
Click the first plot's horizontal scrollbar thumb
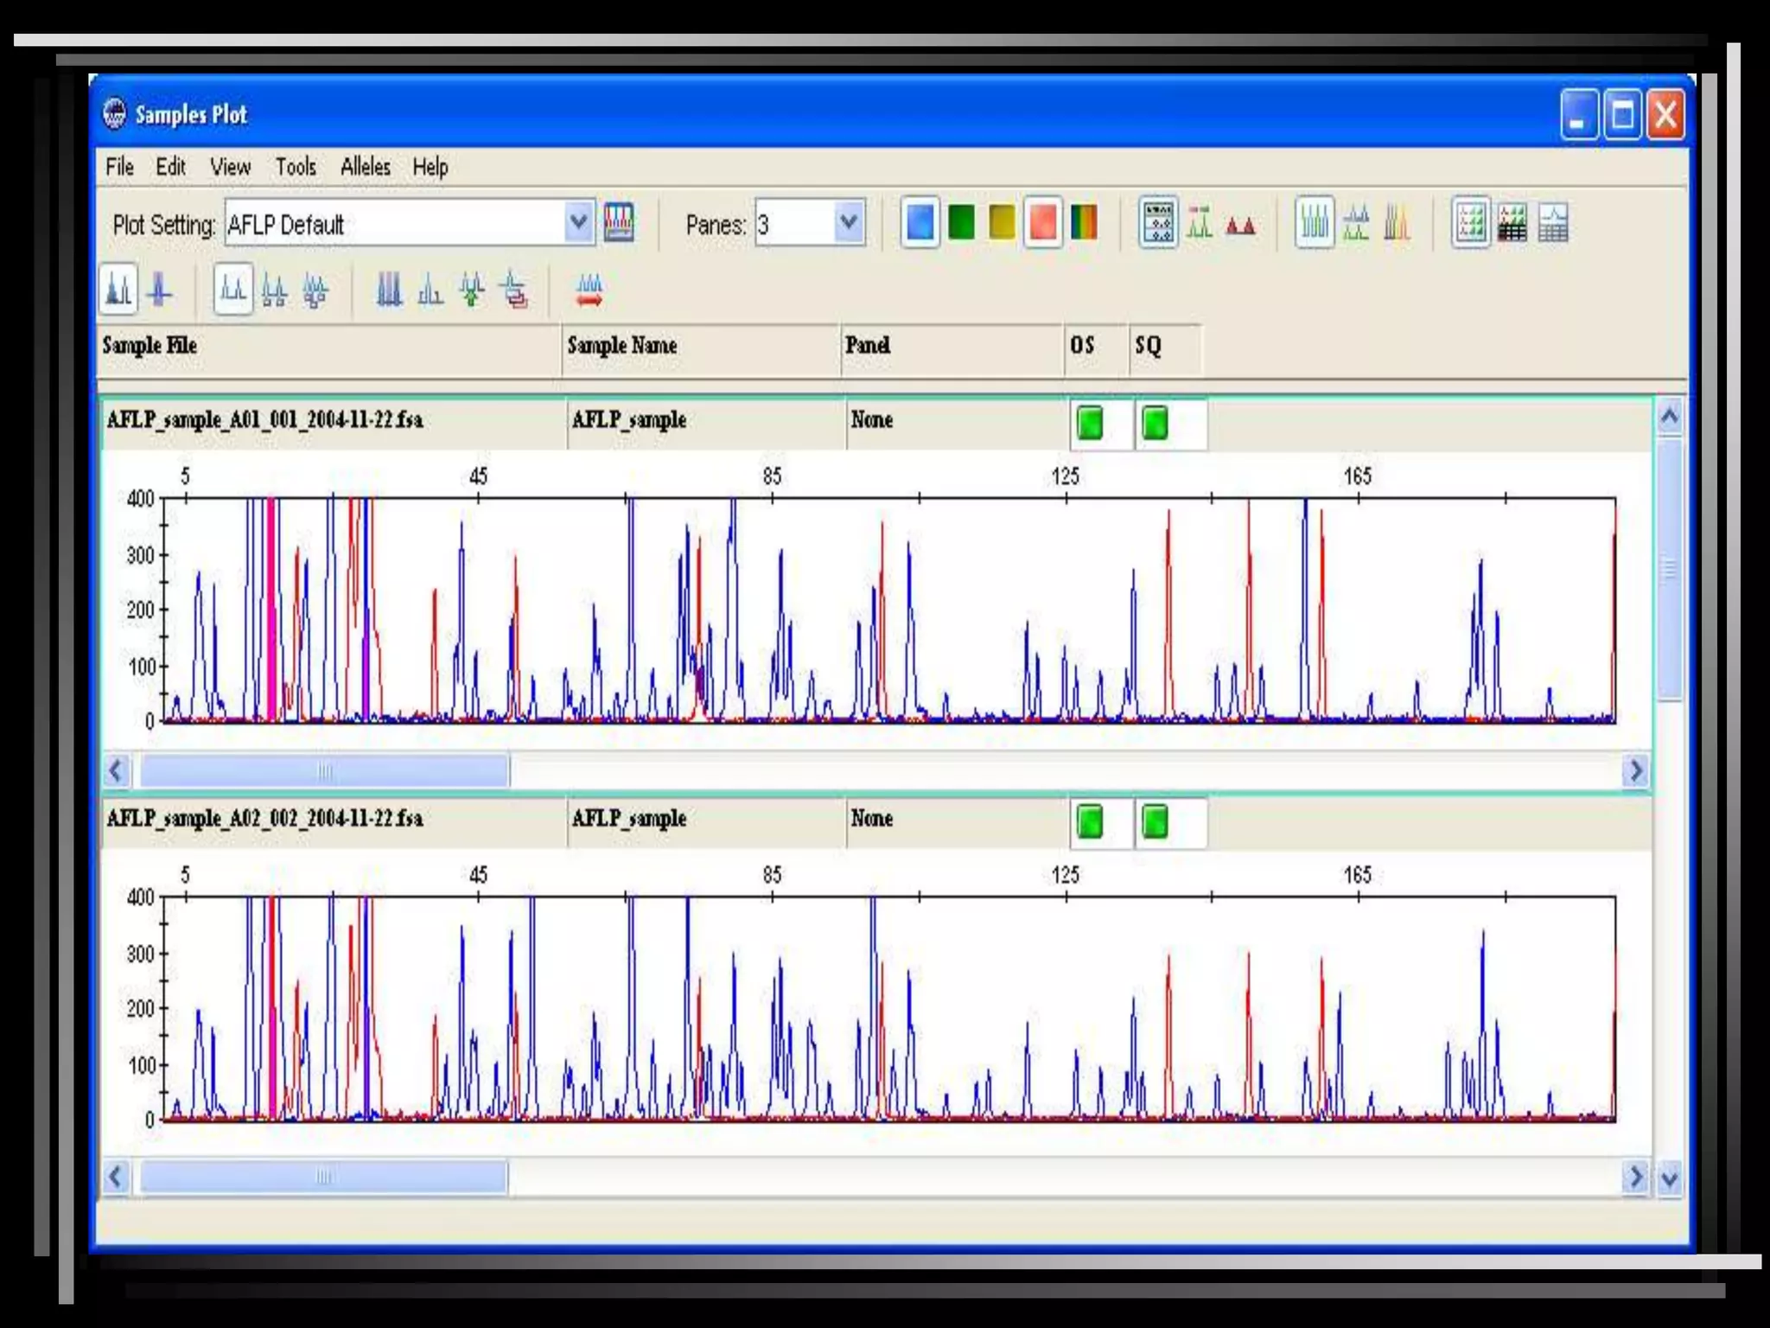(x=324, y=770)
